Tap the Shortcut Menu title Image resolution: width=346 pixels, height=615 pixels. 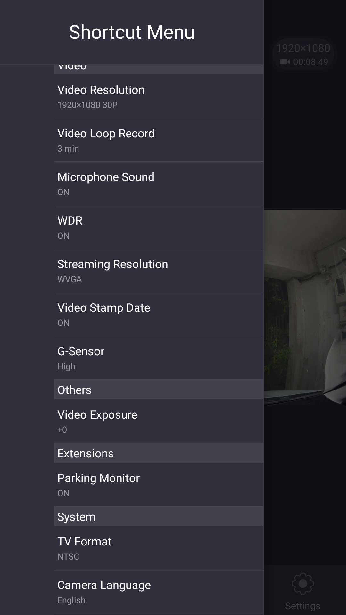[132, 32]
